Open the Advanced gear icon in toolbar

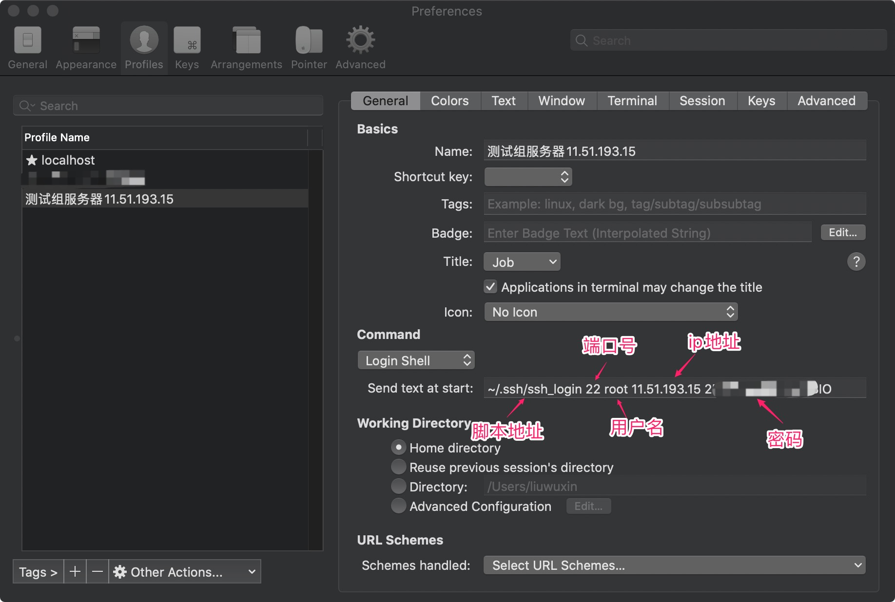(x=360, y=40)
